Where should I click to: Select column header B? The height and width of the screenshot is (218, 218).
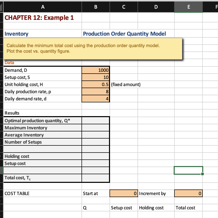coord(96,7)
